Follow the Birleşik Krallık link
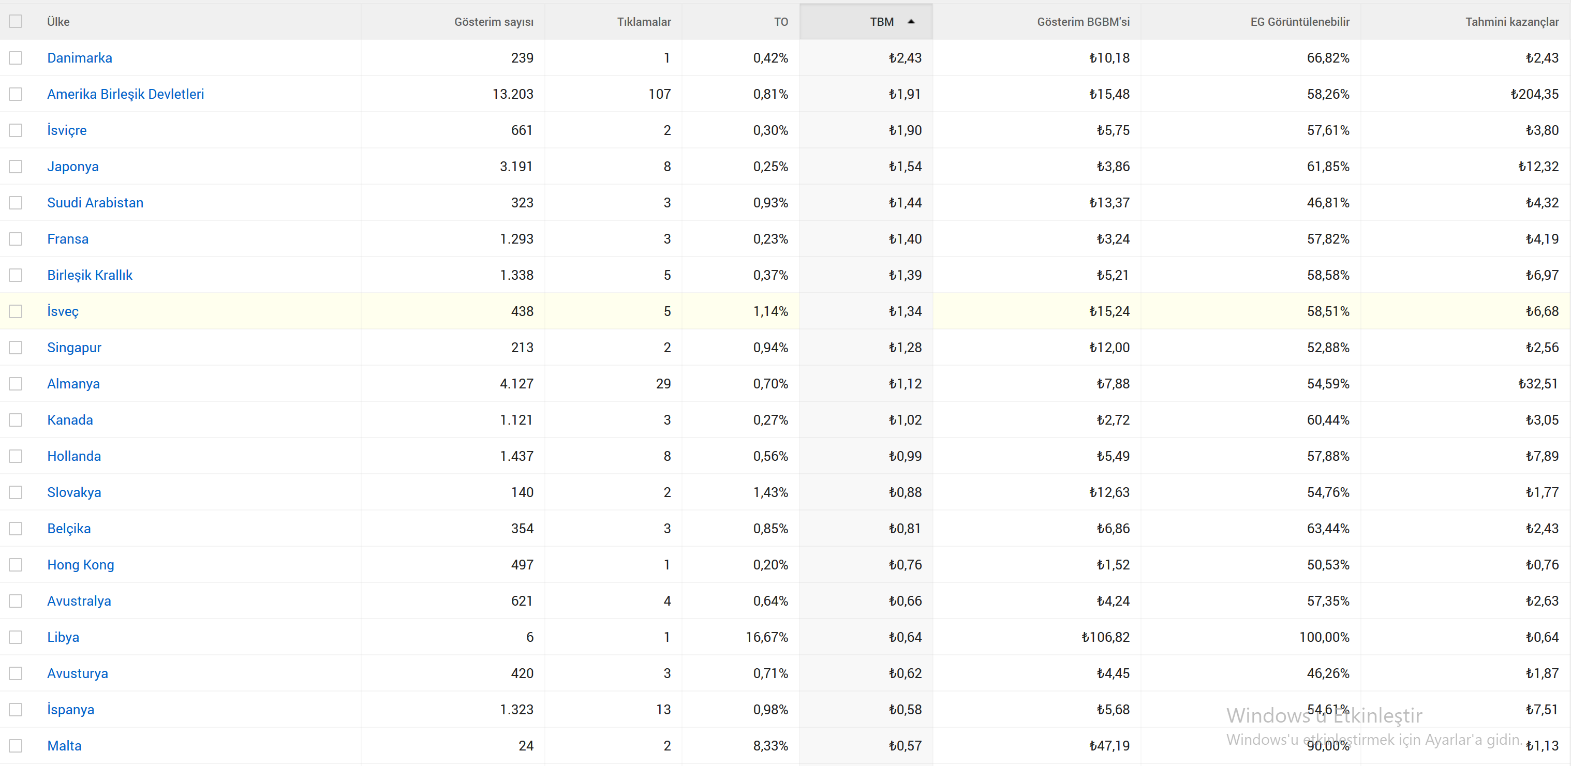The width and height of the screenshot is (1571, 766). [90, 276]
